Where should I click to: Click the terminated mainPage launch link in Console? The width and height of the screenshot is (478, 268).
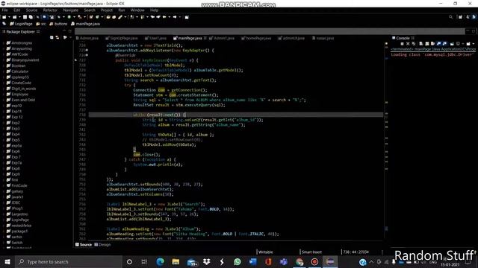(433, 49)
